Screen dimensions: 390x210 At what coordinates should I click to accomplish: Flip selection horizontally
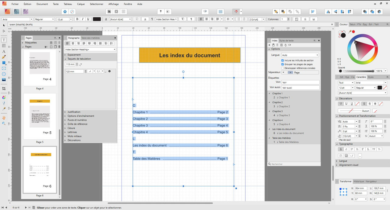click(x=328, y=12)
